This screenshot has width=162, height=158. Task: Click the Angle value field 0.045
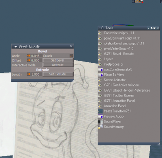coord(36,56)
